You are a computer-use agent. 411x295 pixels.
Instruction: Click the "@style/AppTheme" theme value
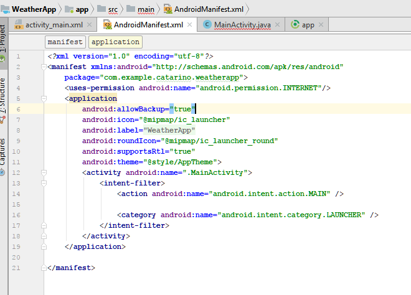[x=181, y=162]
